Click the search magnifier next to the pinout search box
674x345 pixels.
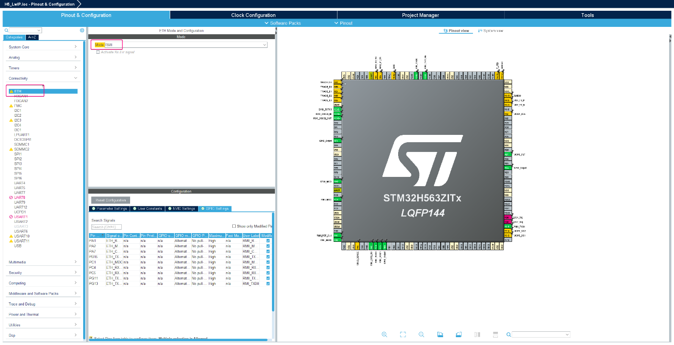click(509, 335)
